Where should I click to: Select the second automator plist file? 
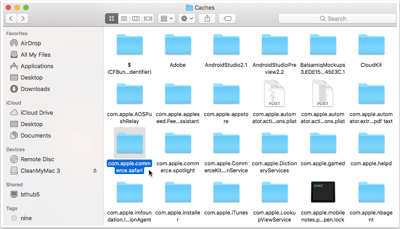[323, 93]
